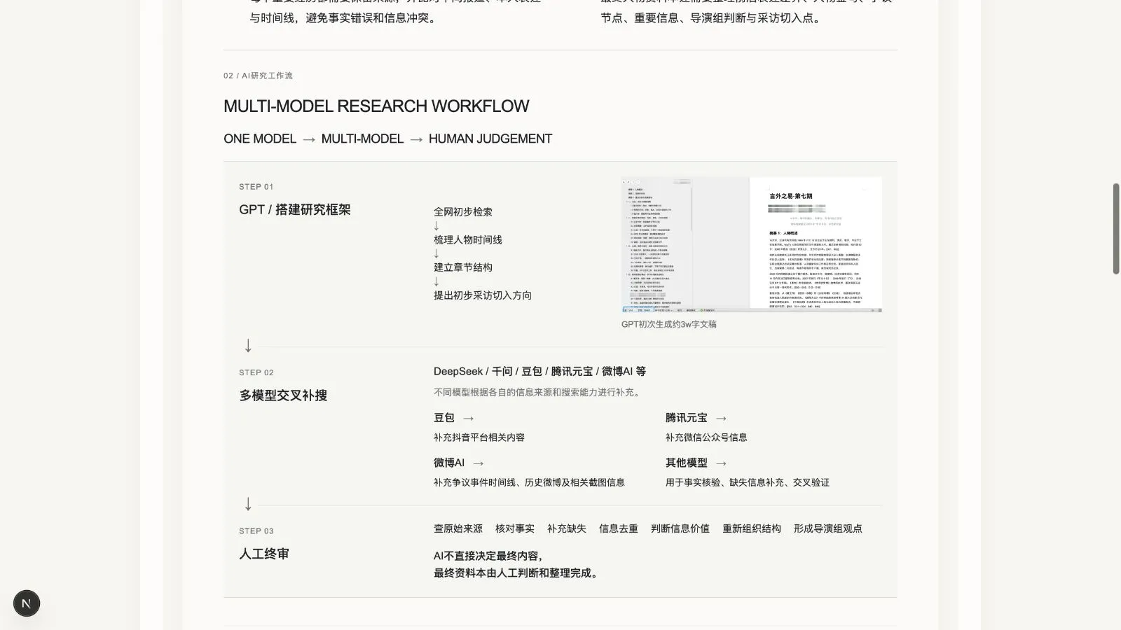Image resolution: width=1121 pixels, height=630 pixels.
Task: Click the 微博AI label
Action: tap(449, 463)
